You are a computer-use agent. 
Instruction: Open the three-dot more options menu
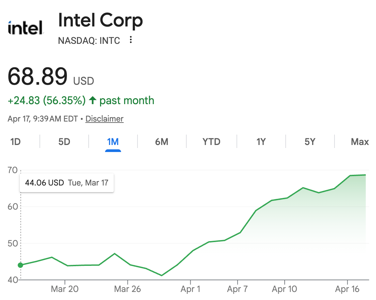pyautogui.click(x=131, y=40)
